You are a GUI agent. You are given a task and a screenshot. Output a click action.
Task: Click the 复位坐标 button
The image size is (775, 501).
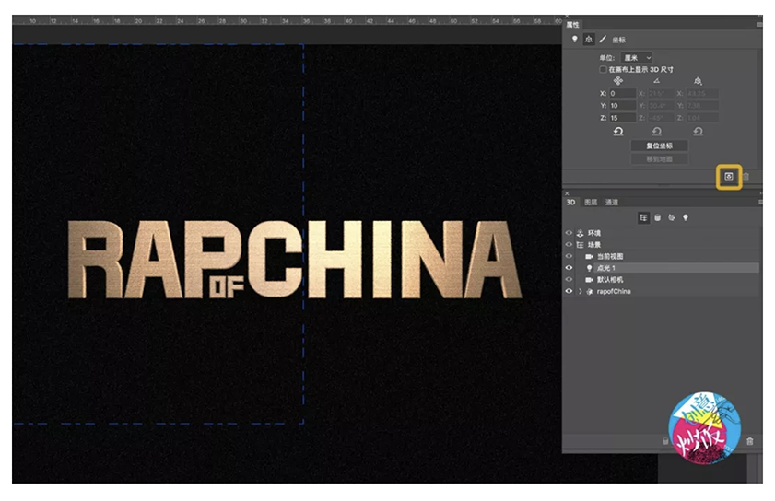pos(659,146)
